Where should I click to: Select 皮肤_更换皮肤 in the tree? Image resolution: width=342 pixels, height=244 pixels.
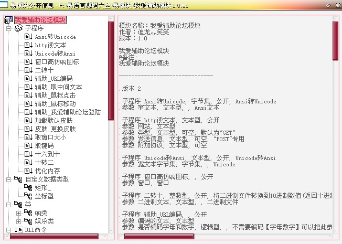[x=55, y=129]
